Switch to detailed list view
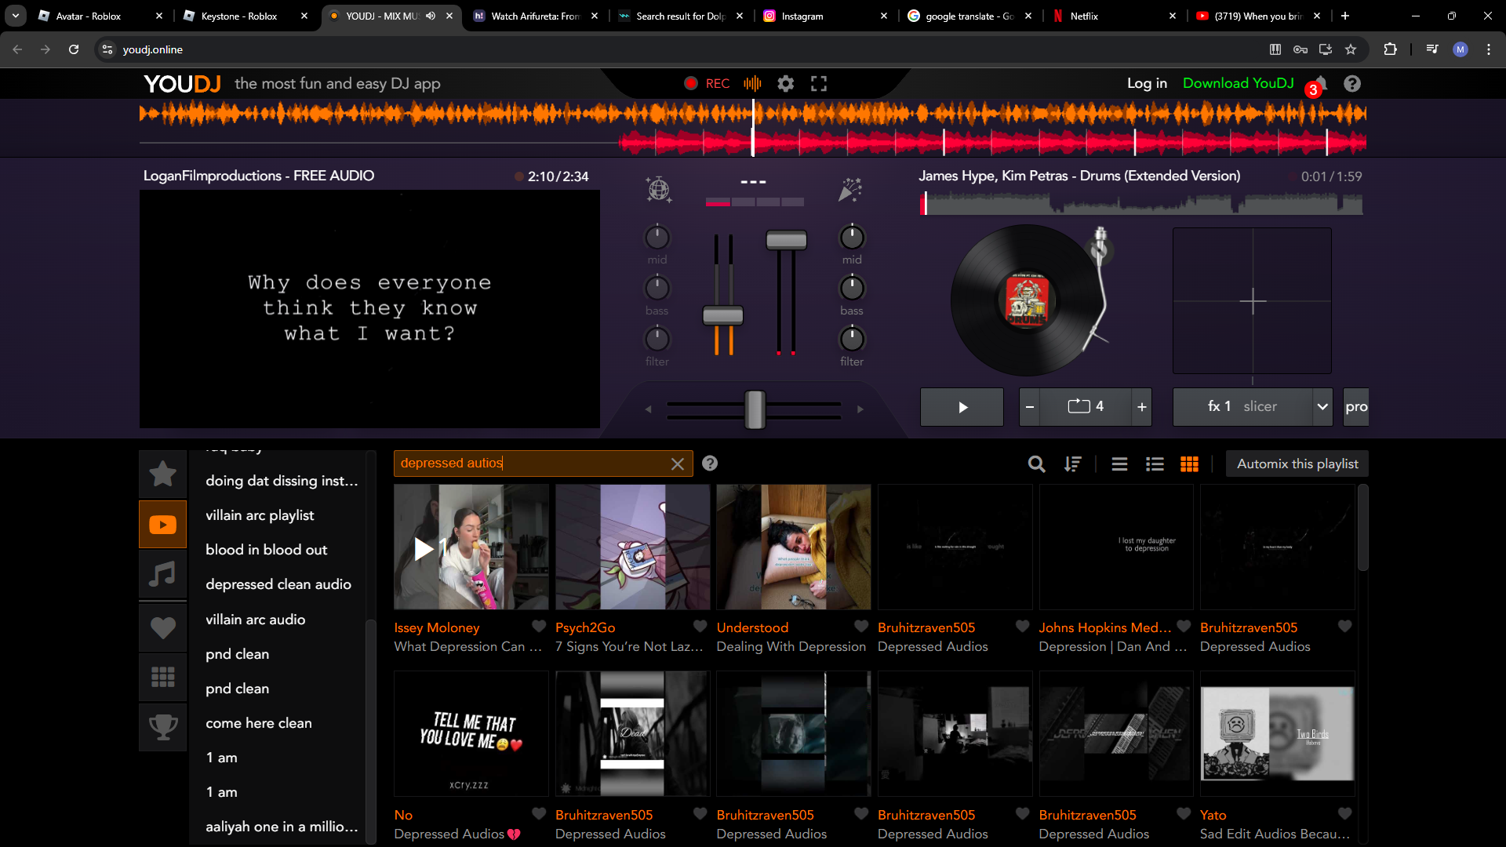 tap(1155, 464)
